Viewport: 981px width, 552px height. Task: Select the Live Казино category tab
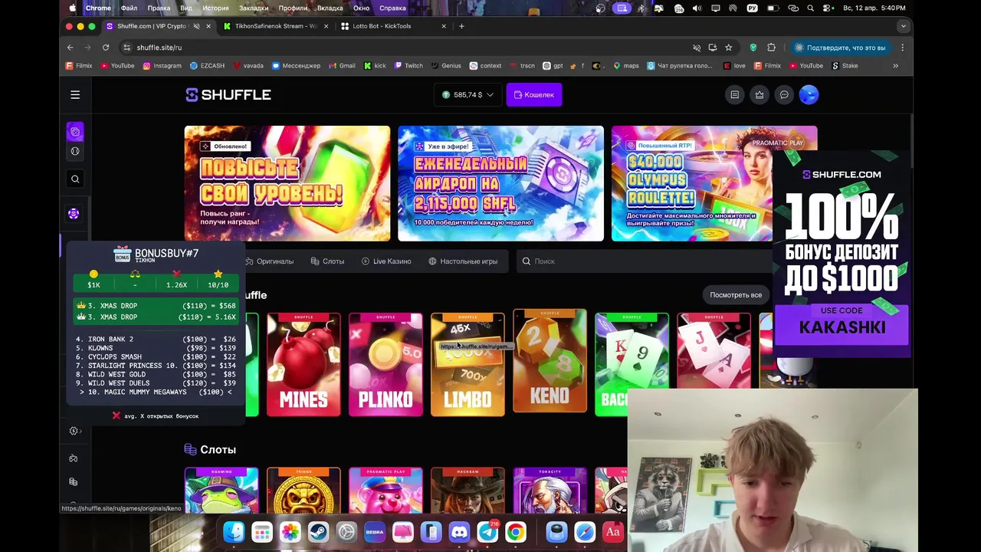386,261
